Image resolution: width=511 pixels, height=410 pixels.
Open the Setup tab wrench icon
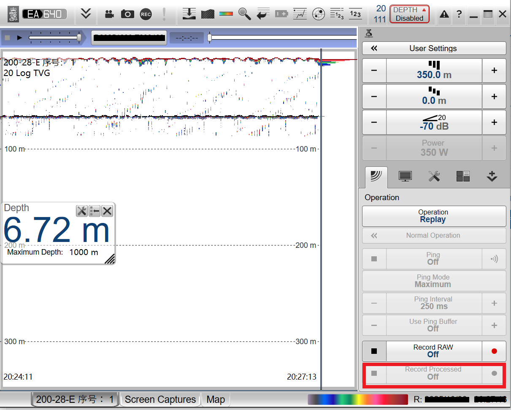pyautogui.click(x=434, y=177)
